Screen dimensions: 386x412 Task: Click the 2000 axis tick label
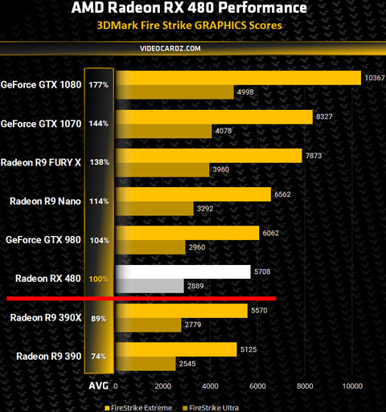click(163, 386)
